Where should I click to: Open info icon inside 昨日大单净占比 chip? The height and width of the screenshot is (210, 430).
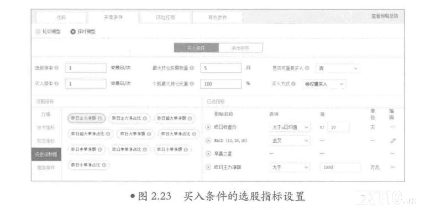coord(194,134)
